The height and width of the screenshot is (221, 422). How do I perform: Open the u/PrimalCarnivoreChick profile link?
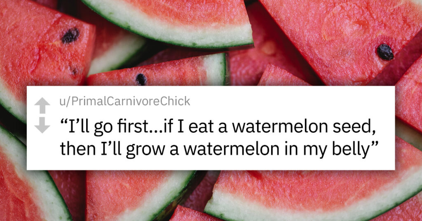125,101
